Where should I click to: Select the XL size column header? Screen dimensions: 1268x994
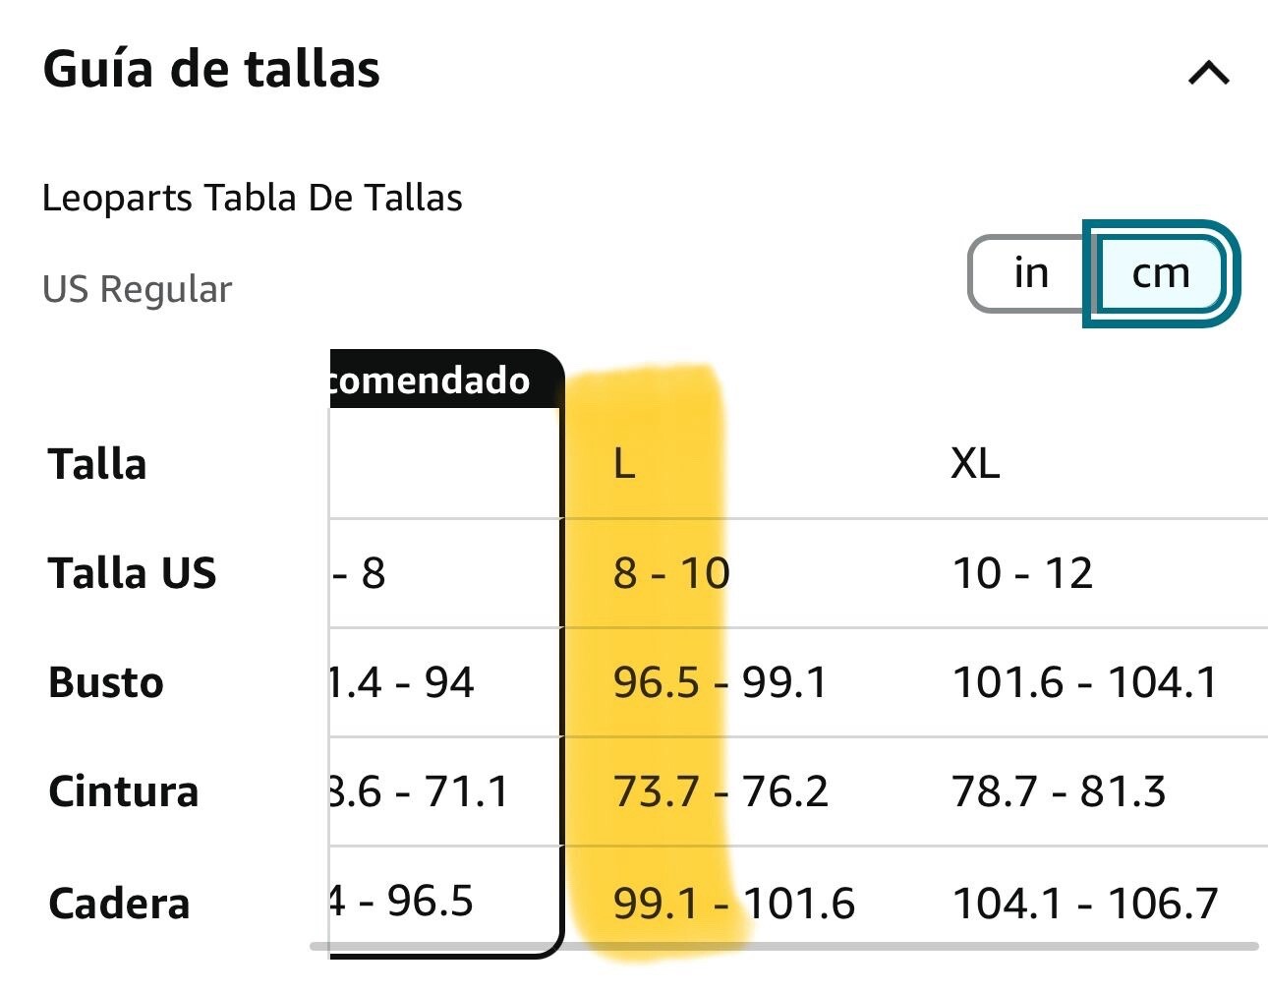tap(975, 463)
